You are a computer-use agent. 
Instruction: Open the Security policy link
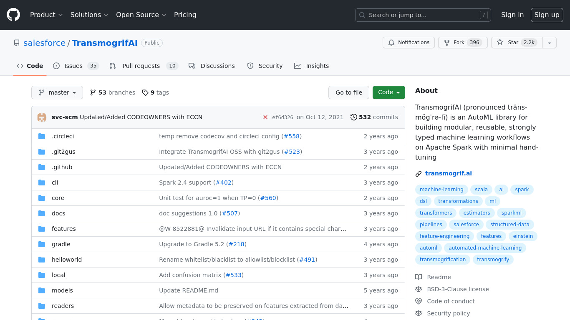tap(449, 313)
